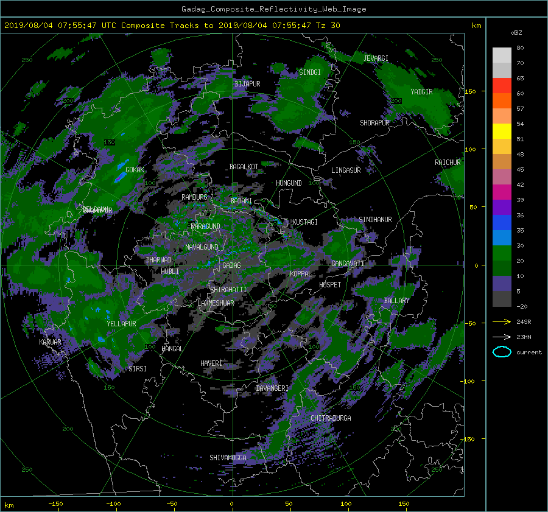
Task: Click the GANGAVATI city label
Action: coord(348,264)
